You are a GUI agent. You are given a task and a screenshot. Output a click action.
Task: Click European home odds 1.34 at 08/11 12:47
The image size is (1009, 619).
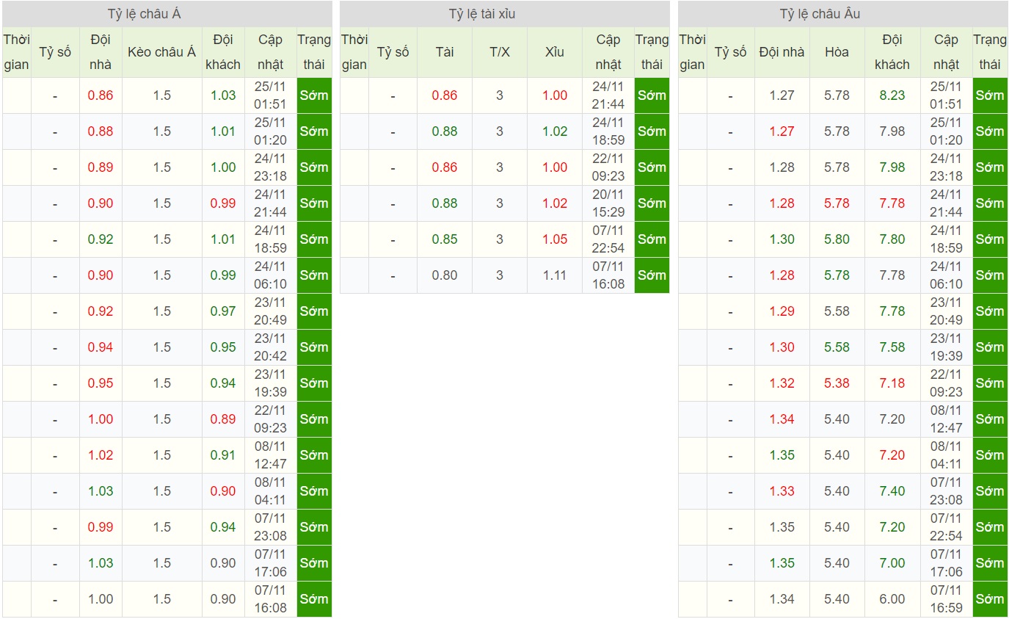click(x=782, y=419)
